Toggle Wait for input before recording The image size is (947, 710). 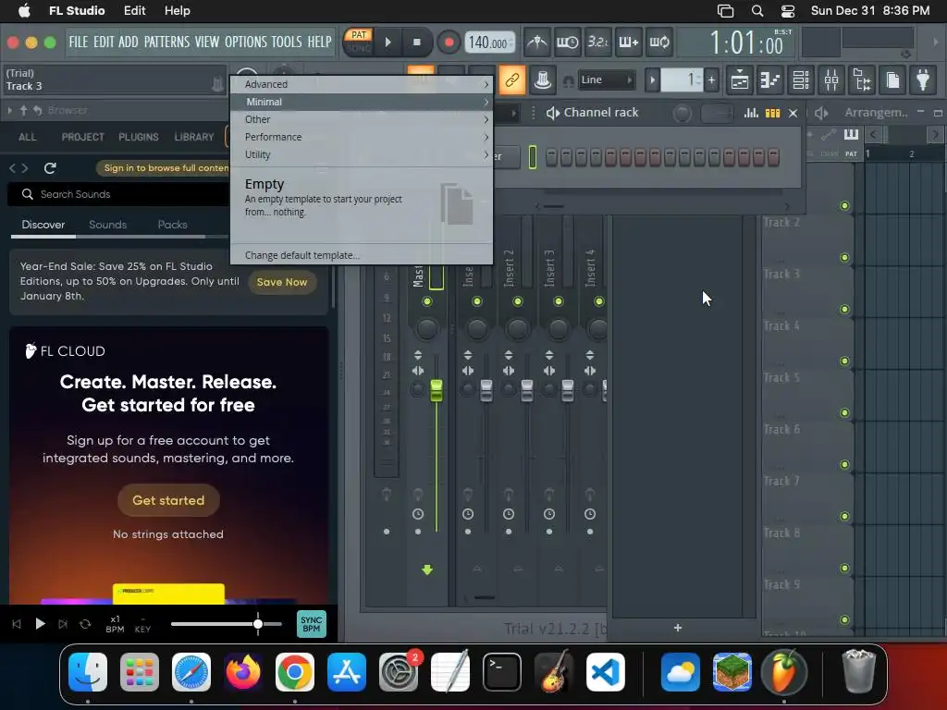[x=567, y=43]
